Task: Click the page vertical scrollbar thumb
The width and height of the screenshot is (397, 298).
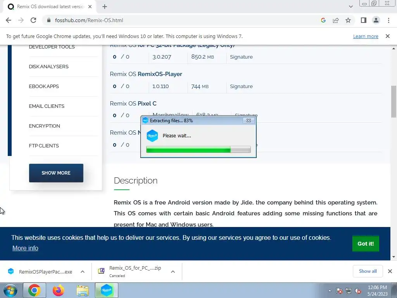Action: (394, 101)
